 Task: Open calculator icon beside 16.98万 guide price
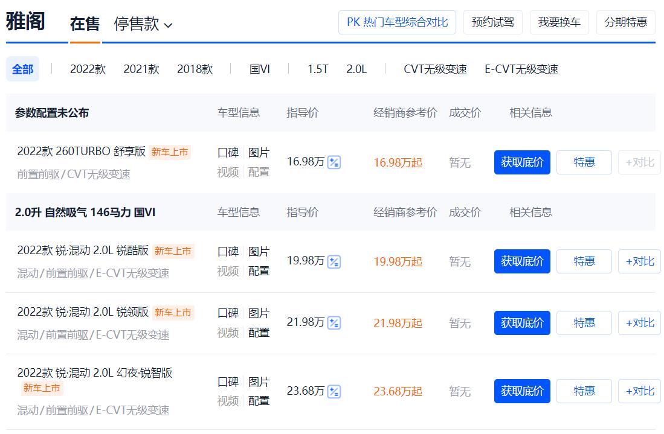[334, 162]
